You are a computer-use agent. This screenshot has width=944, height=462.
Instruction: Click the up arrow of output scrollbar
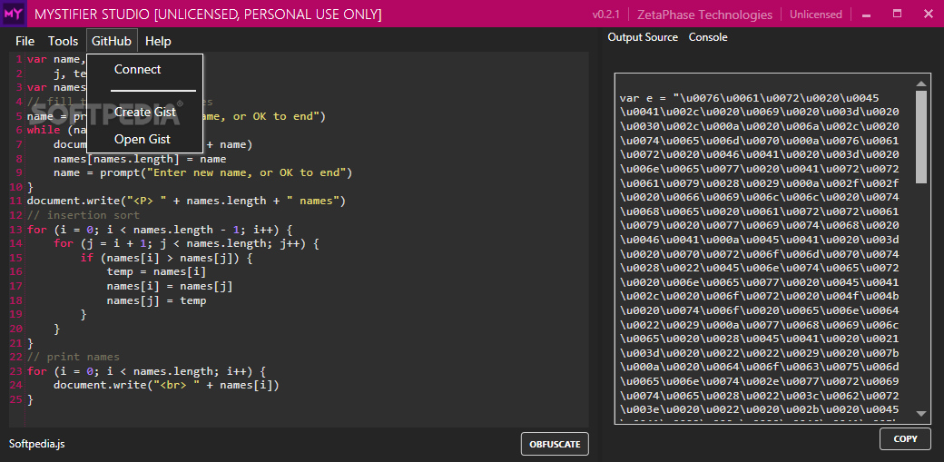click(921, 84)
